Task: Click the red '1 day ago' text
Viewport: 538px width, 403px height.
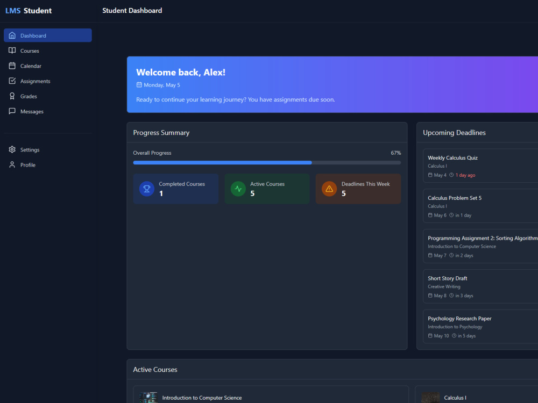Action: coord(465,175)
